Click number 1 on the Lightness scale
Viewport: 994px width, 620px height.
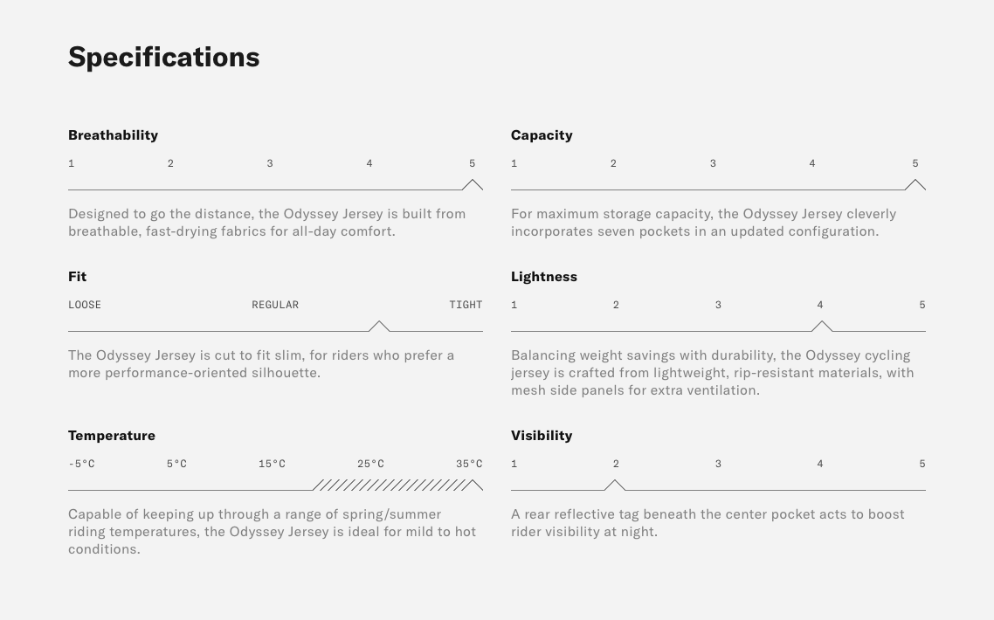[514, 305]
